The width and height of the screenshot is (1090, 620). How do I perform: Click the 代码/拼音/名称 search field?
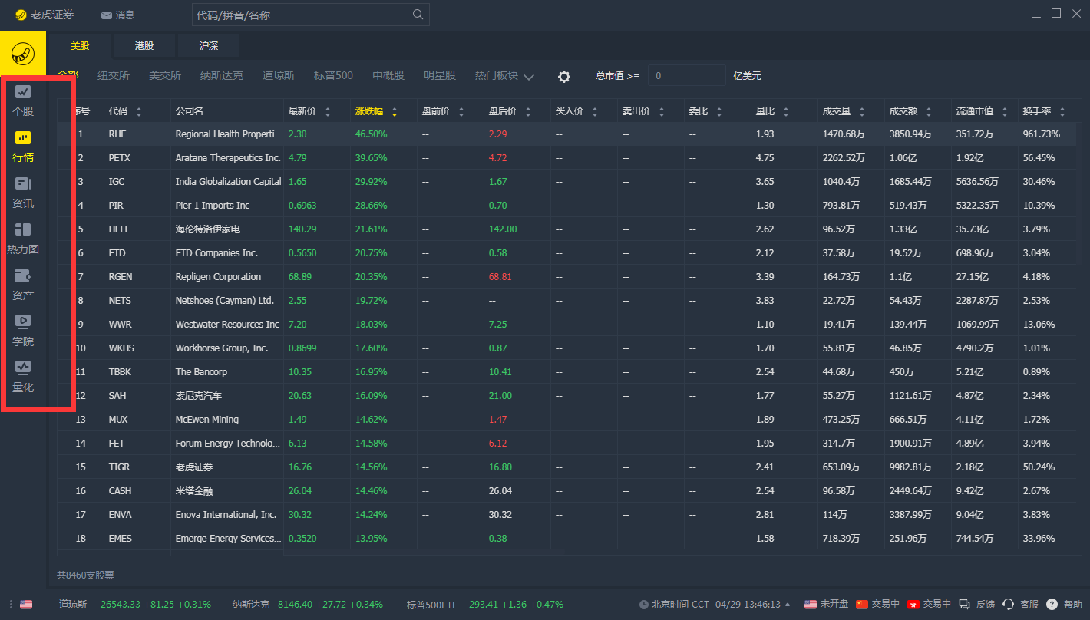[x=310, y=15]
